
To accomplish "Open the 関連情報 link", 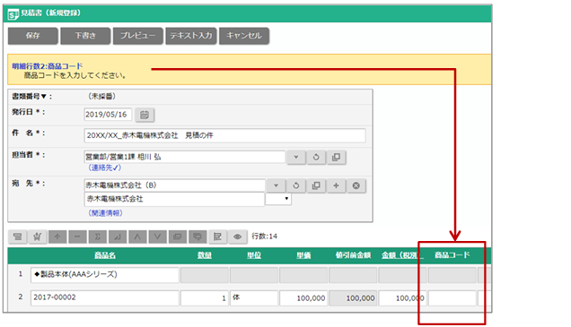I will coord(105,213).
